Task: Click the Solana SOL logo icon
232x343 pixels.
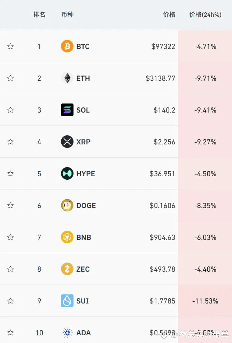Action: click(x=67, y=110)
